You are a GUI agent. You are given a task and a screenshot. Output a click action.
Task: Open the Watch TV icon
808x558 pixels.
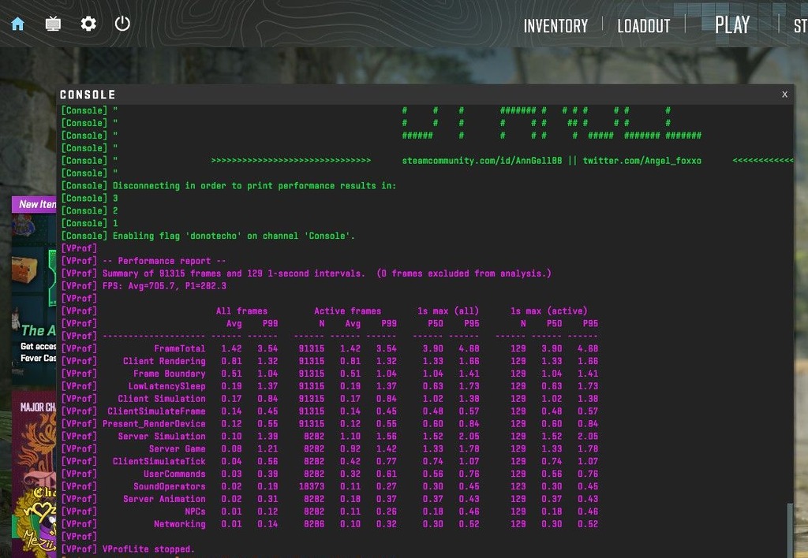coord(53,24)
